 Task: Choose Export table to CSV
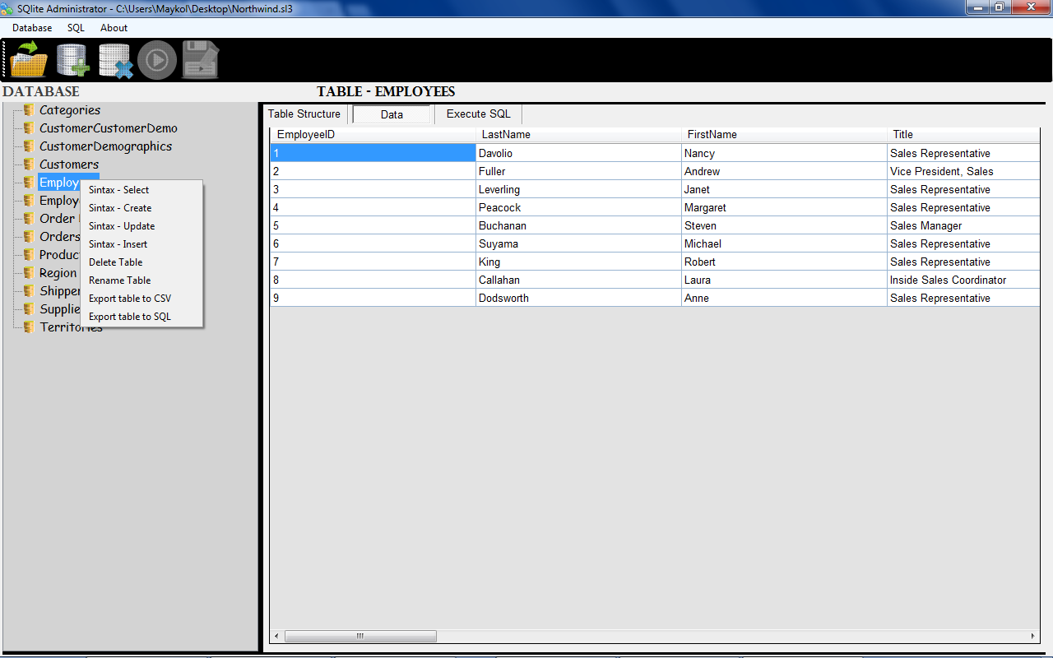point(129,298)
